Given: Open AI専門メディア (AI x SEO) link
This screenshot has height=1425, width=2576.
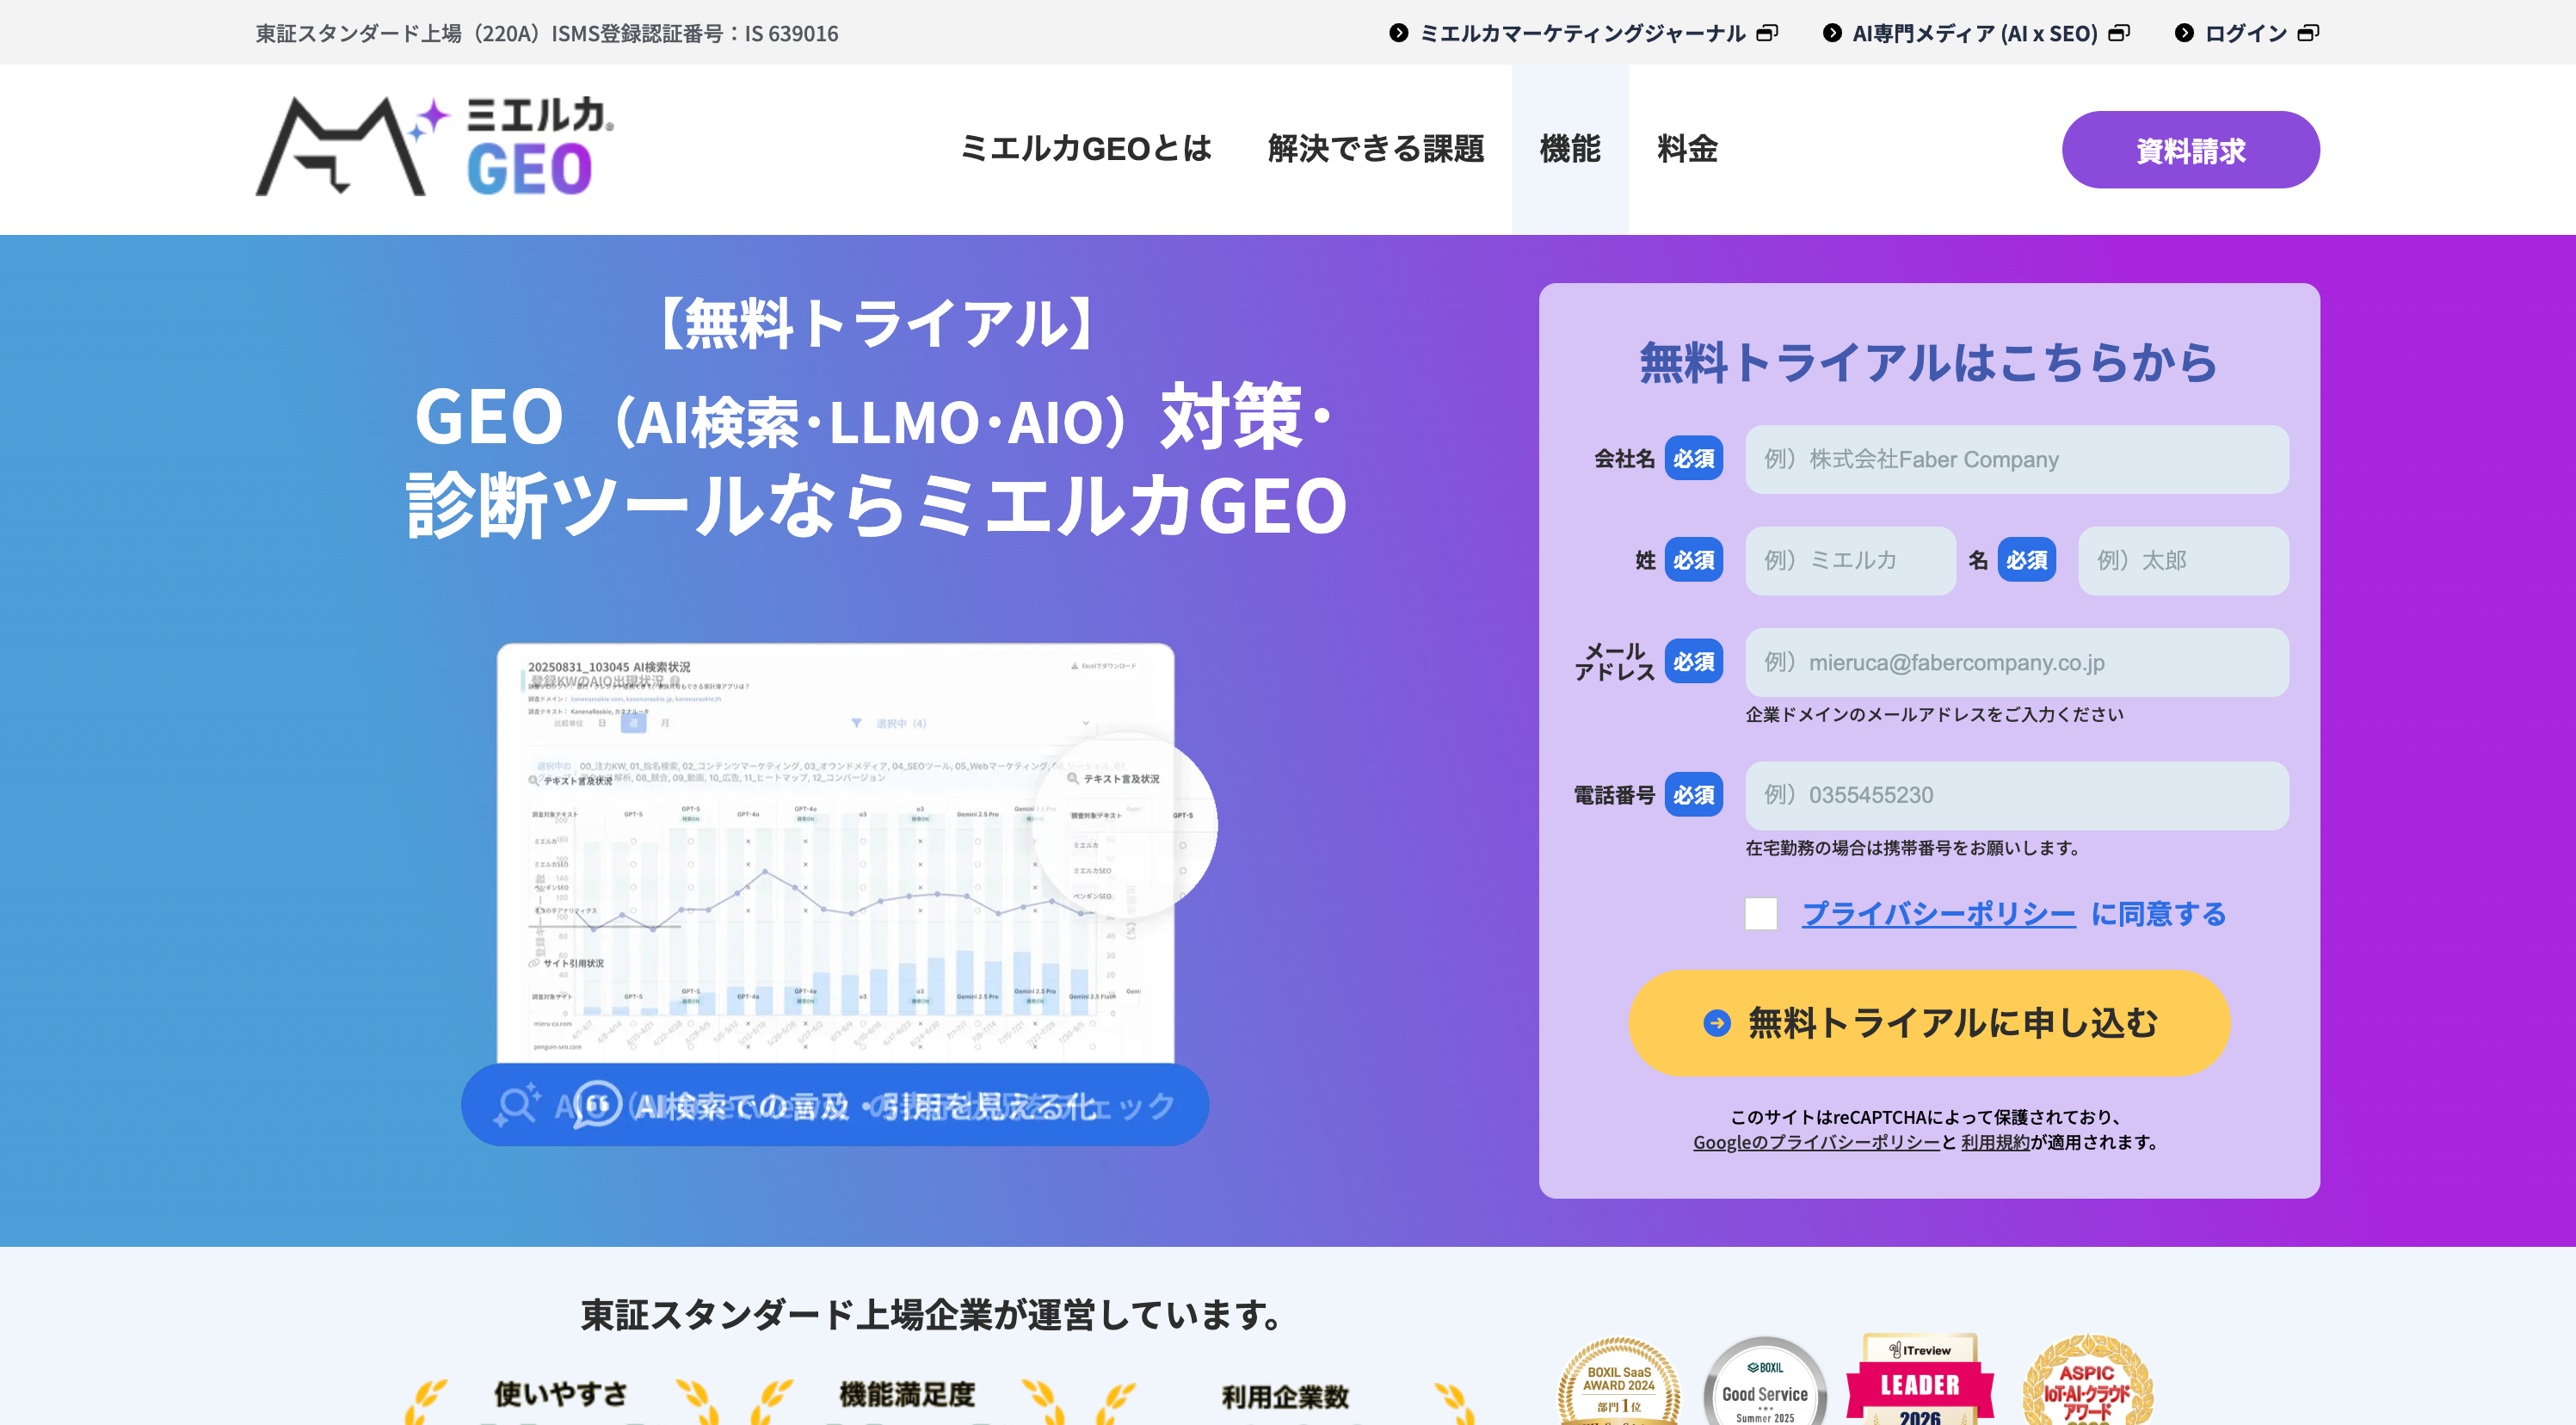Looking at the screenshot, I should point(1974,33).
